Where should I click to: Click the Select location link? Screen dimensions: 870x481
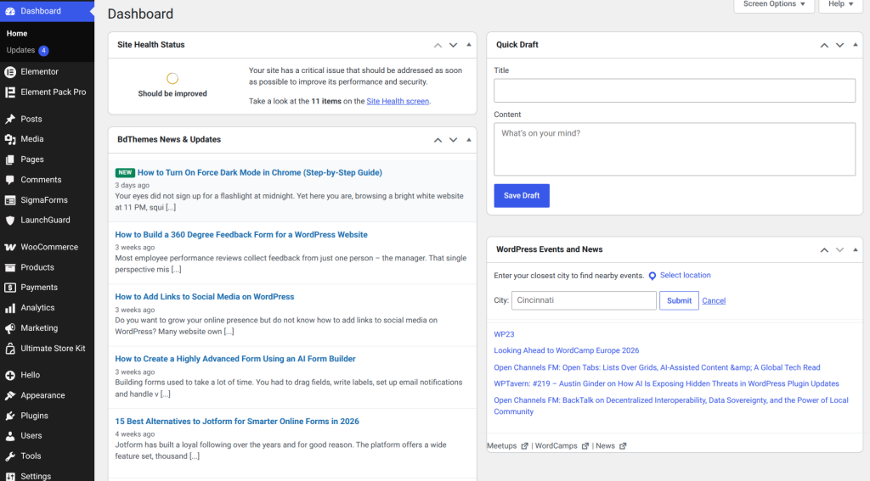[686, 276]
